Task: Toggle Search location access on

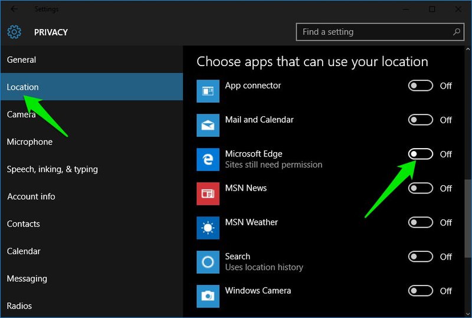Action: coord(420,257)
